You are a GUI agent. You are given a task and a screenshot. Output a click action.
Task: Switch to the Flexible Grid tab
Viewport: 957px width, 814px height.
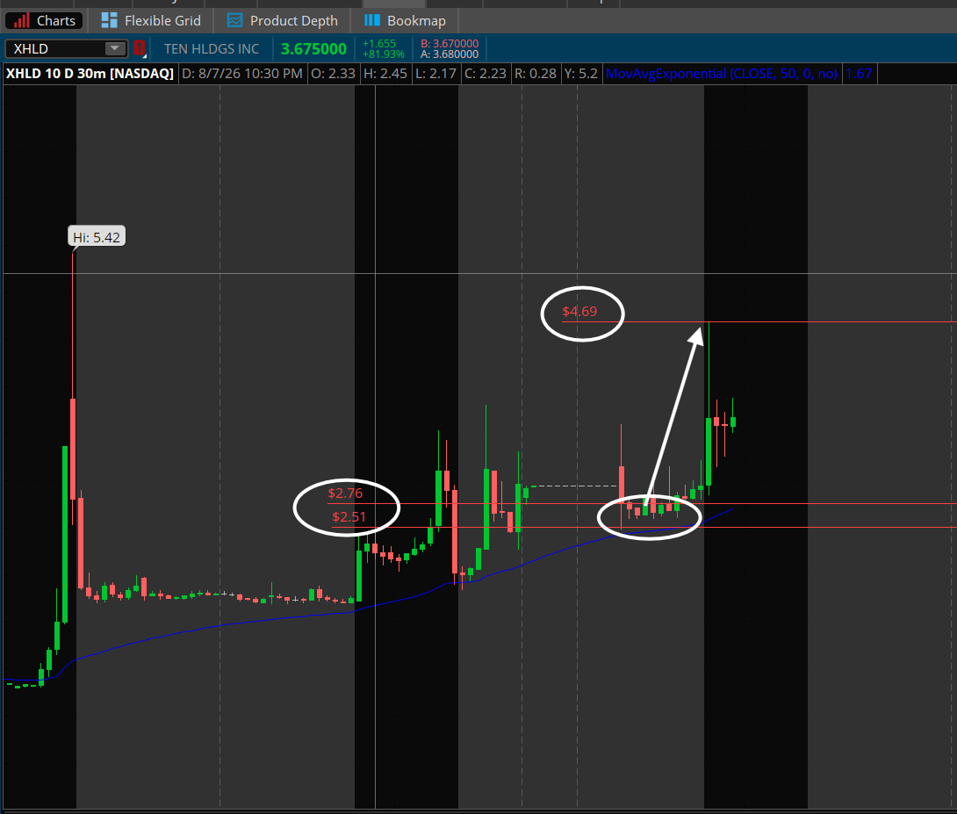click(x=151, y=21)
